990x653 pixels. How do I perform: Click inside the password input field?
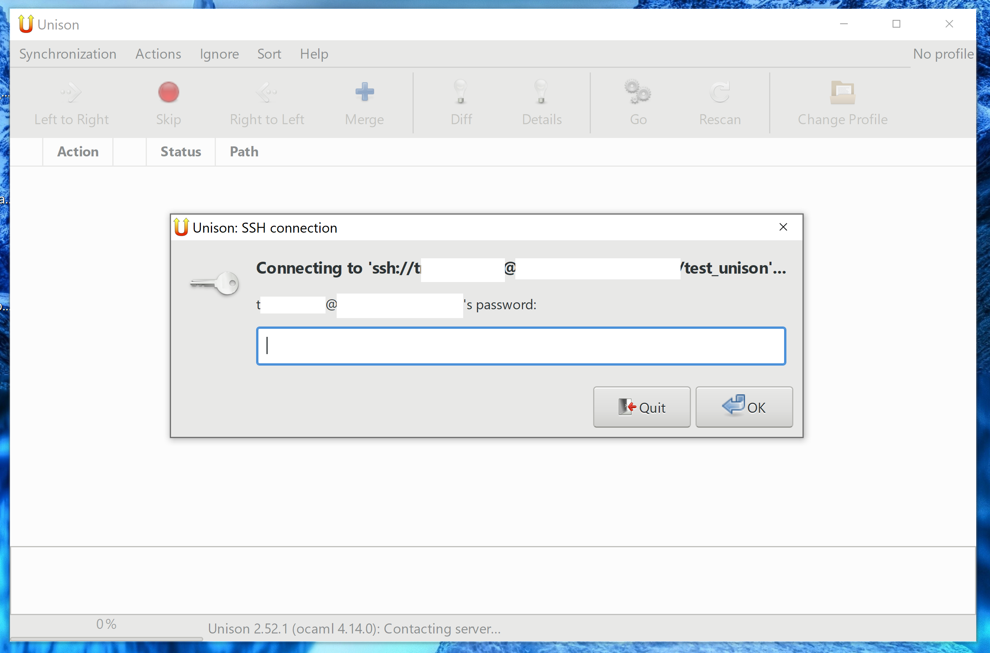click(520, 346)
